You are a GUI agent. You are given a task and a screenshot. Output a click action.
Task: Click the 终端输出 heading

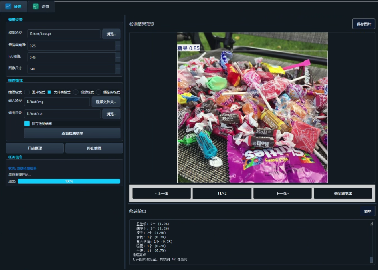click(x=137, y=211)
